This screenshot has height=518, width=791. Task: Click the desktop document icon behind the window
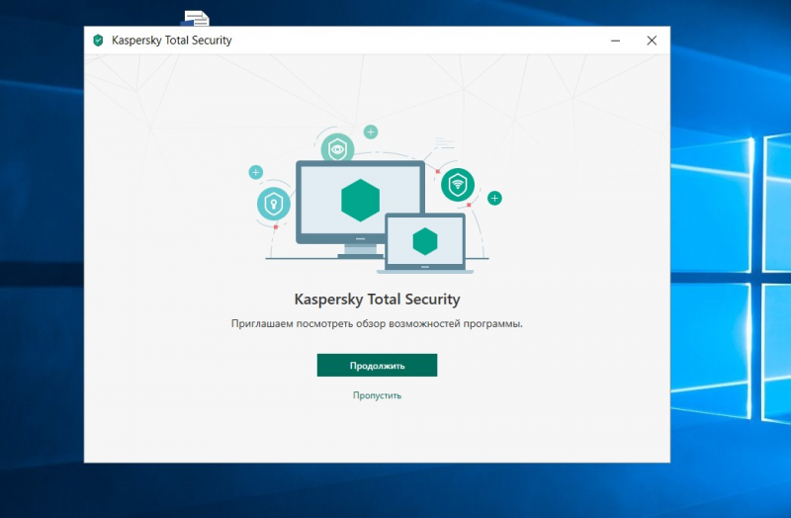[195, 18]
